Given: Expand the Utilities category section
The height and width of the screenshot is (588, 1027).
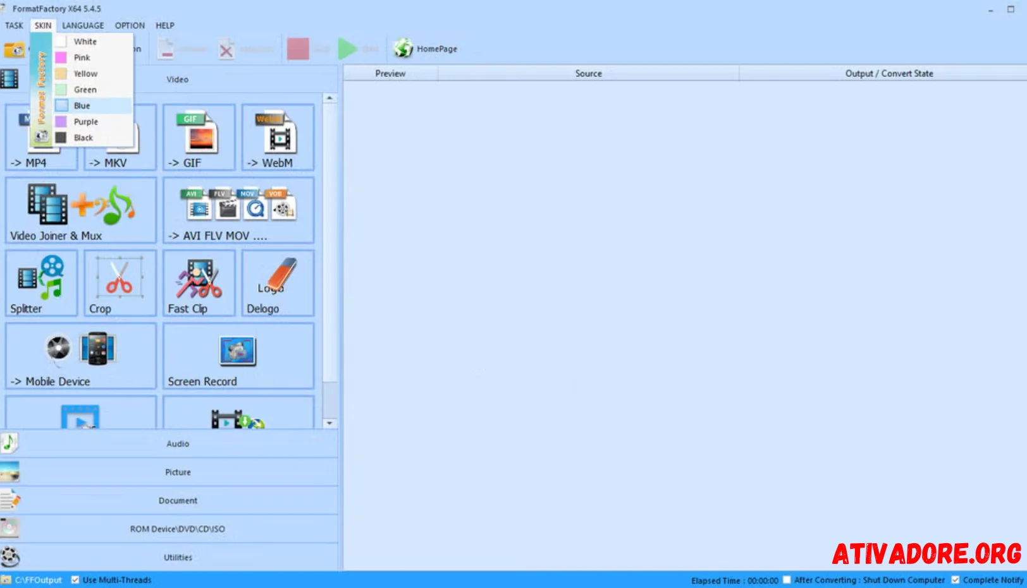Looking at the screenshot, I should 169,557.
